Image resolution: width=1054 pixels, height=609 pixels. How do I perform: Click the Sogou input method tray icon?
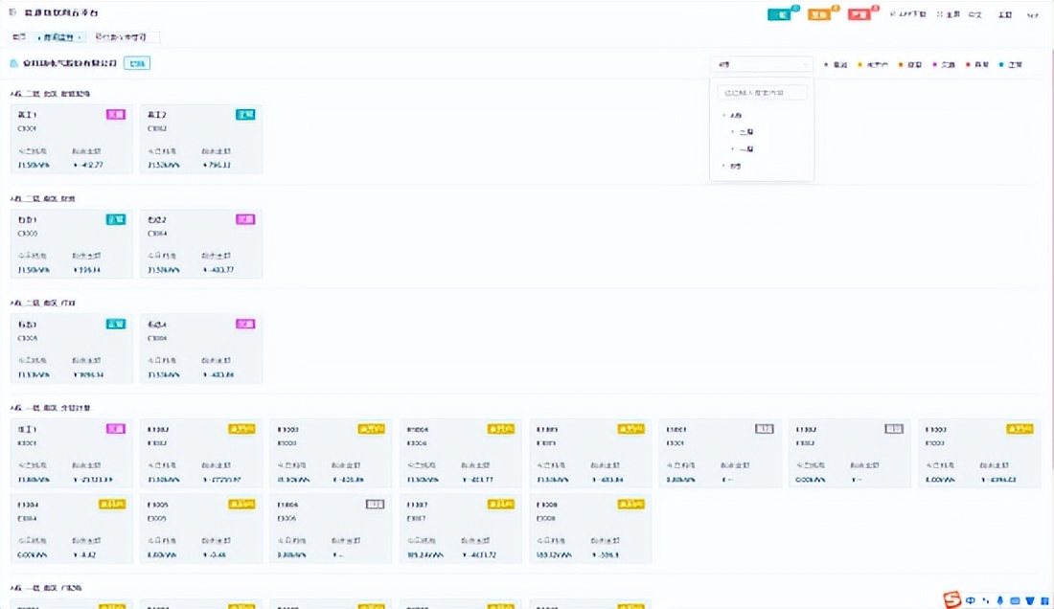951,599
